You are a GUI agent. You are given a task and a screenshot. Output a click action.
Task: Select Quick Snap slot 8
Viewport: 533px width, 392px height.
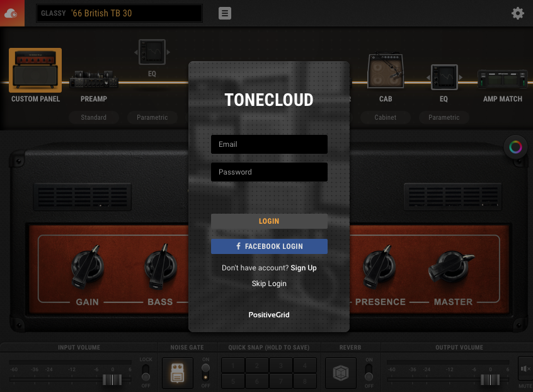coord(305,381)
